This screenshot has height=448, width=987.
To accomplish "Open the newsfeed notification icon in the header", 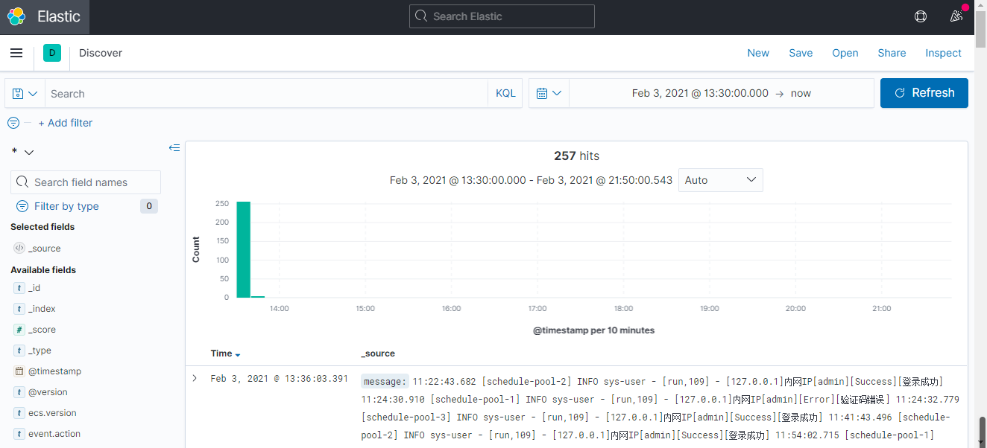I will tap(956, 16).
